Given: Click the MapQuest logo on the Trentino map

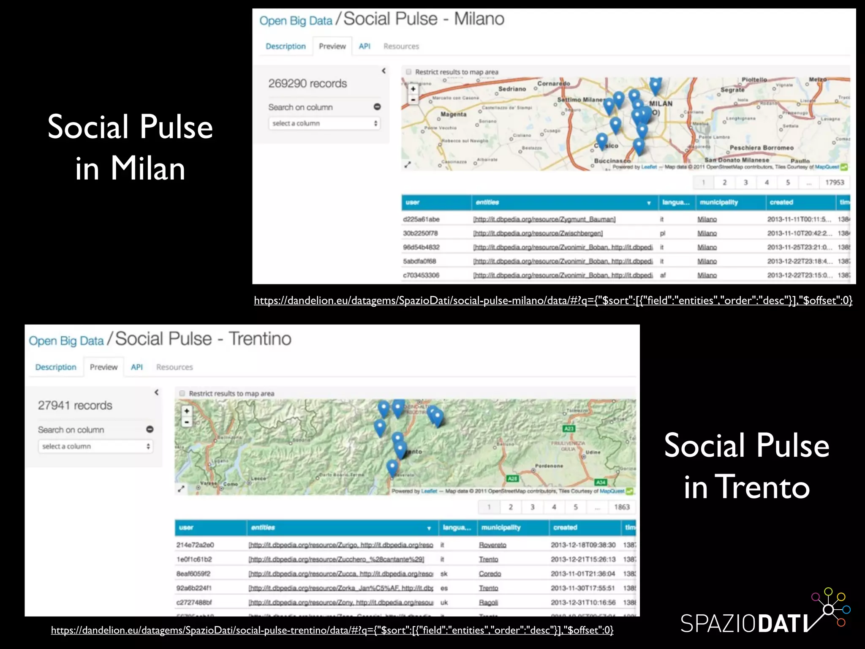Looking at the screenshot, I should tap(629, 491).
